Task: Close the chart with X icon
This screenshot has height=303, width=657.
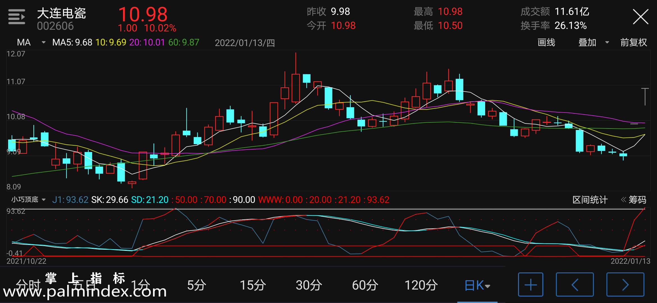Action: 640,17
